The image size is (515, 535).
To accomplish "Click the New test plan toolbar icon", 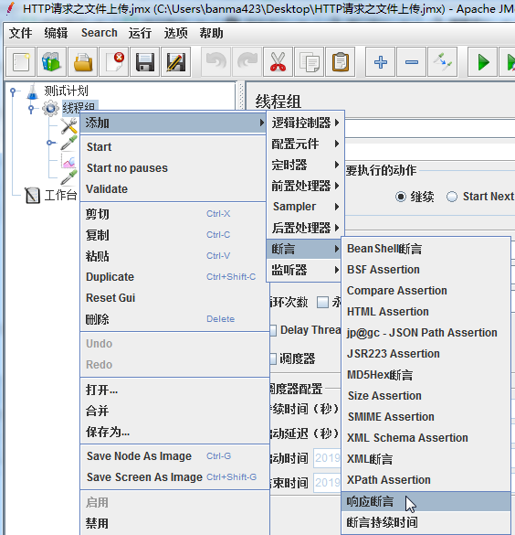I will pos(21,62).
